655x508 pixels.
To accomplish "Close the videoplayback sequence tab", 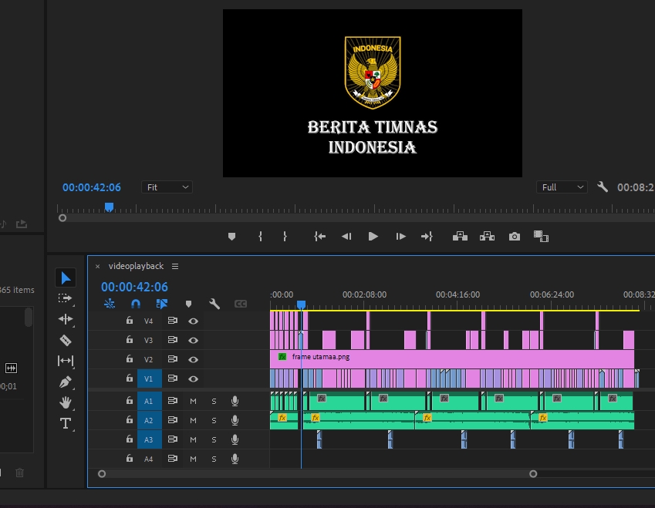I will click(x=97, y=266).
